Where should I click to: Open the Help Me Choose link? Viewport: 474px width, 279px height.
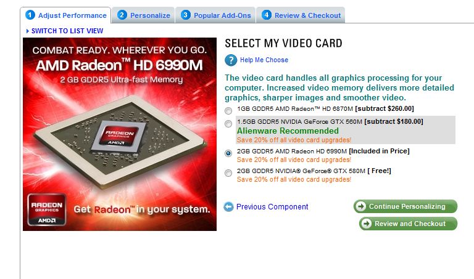coord(264,60)
